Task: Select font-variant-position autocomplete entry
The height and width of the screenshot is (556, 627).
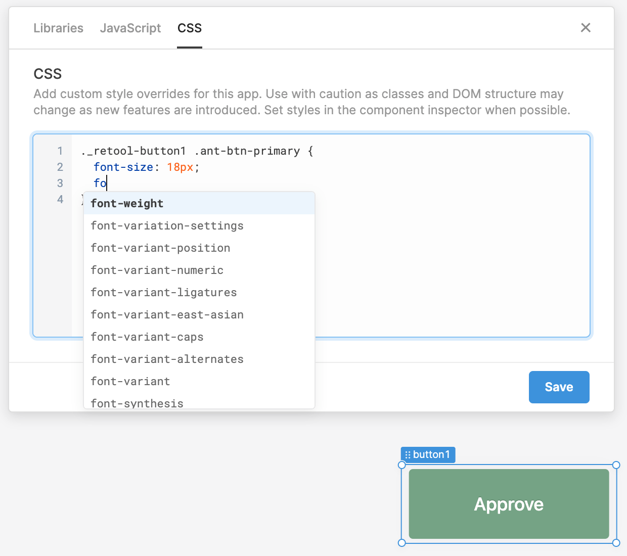Action: point(199,248)
